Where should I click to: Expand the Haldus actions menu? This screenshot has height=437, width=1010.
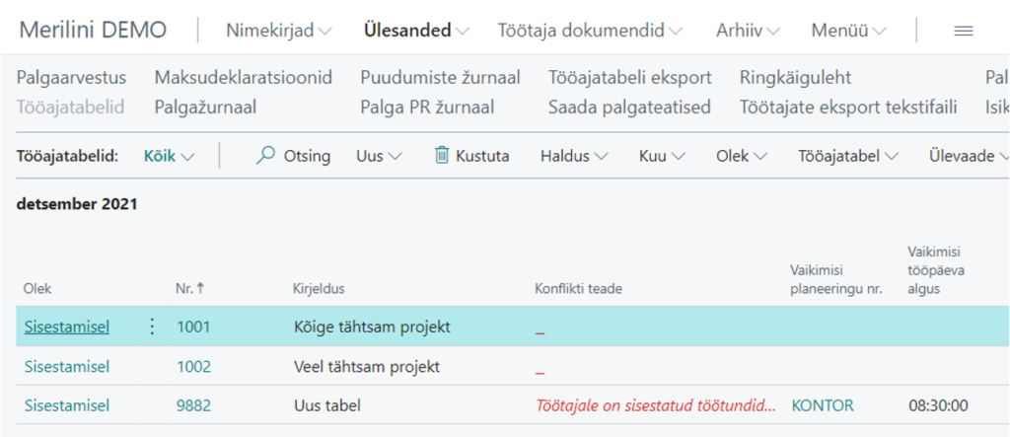(x=574, y=156)
